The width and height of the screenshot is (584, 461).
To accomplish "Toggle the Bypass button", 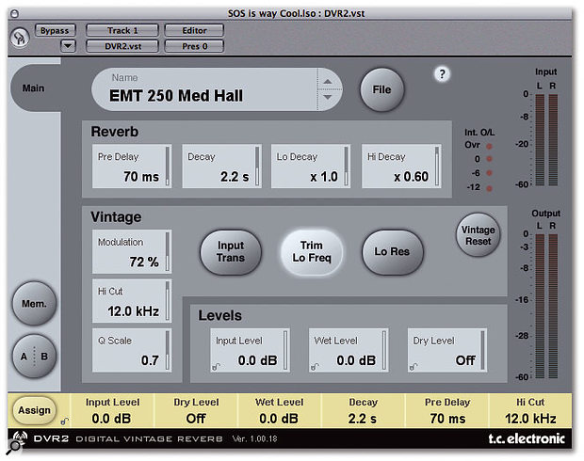I will (55, 30).
